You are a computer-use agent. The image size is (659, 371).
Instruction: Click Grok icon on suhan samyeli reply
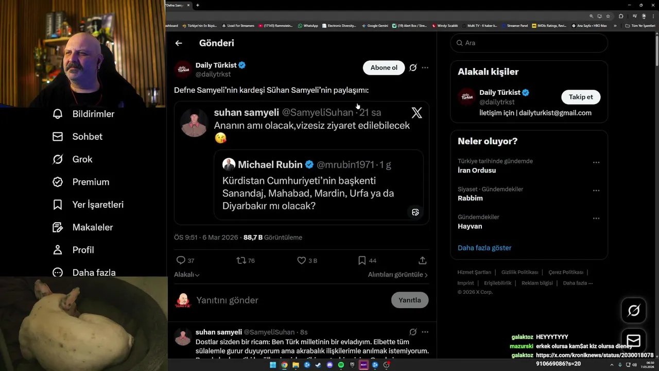(x=413, y=332)
